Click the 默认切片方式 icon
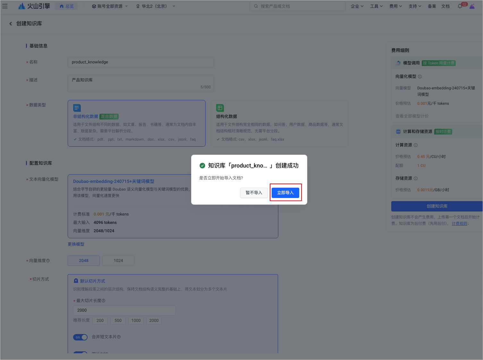The image size is (483, 360). pyautogui.click(x=76, y=281)
